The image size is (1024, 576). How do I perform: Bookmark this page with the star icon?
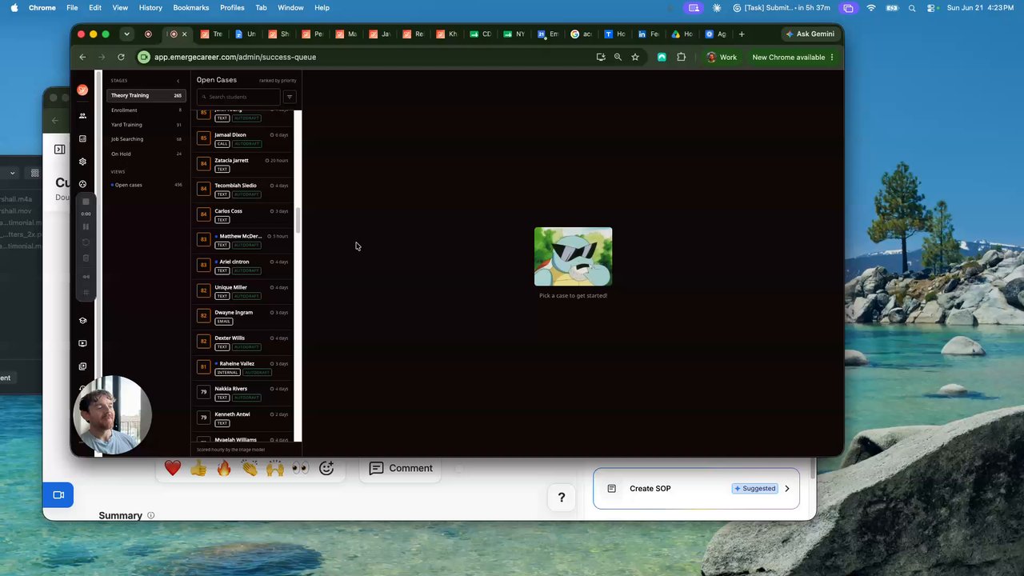coord(635,57)
